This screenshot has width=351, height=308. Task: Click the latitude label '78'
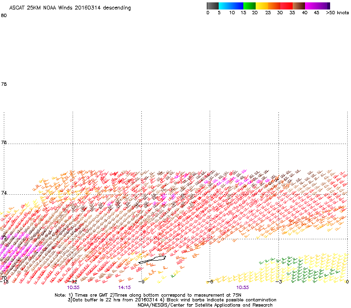pos(4,84)
